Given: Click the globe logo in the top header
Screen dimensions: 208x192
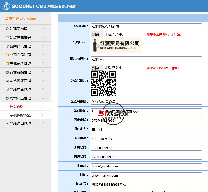Looking at the screenshot, I should pyautogui.click(x=6, y=6).
